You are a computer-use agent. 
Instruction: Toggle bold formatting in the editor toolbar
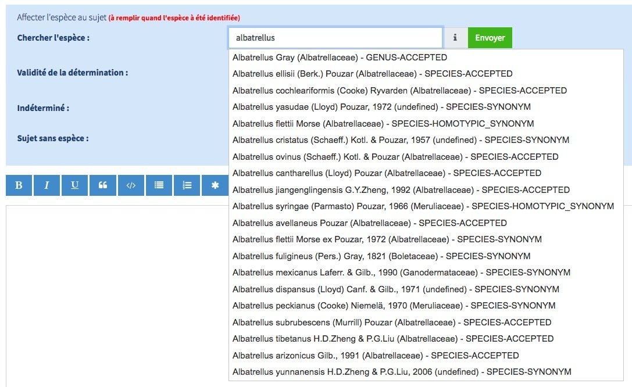click(19, 185)
